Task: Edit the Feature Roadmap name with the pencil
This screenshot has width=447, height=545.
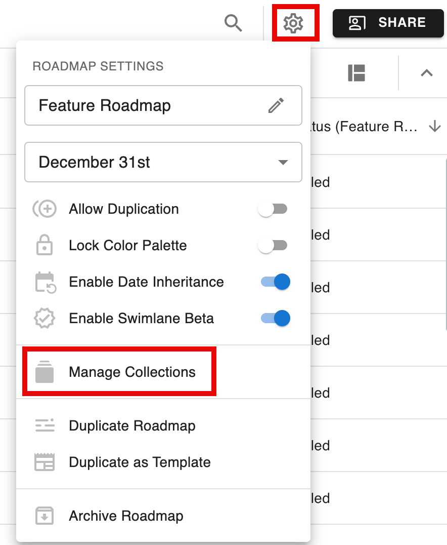Action: tap(277, 105)
